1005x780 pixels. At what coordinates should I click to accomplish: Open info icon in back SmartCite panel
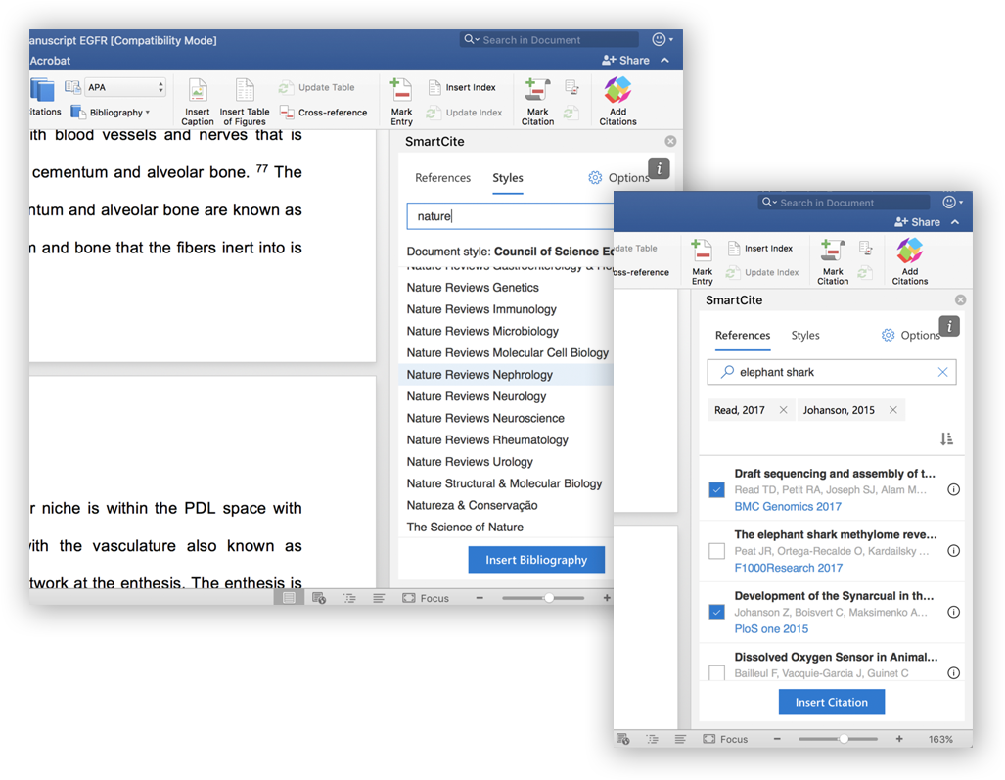point(659,168)
